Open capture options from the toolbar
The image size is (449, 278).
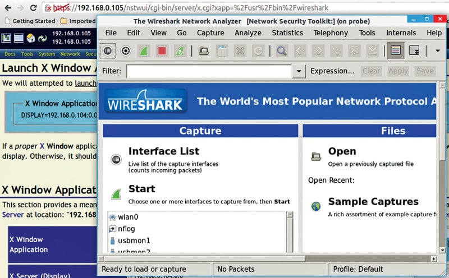pyautogui.click(x=126, y=51)
